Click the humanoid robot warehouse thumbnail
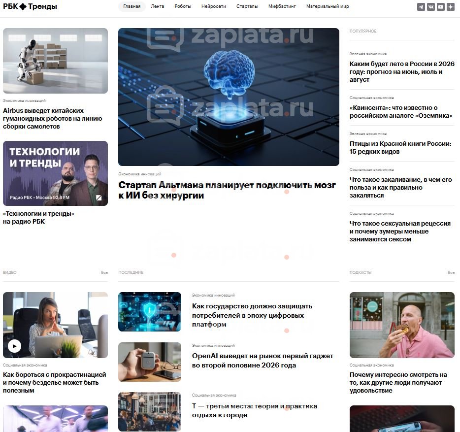Viewport: 460px width, 432px height. click(56, 61)
